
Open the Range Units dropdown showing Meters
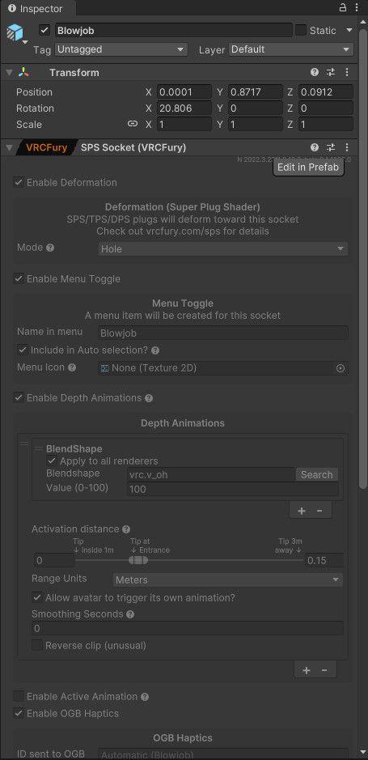(228, 580)
